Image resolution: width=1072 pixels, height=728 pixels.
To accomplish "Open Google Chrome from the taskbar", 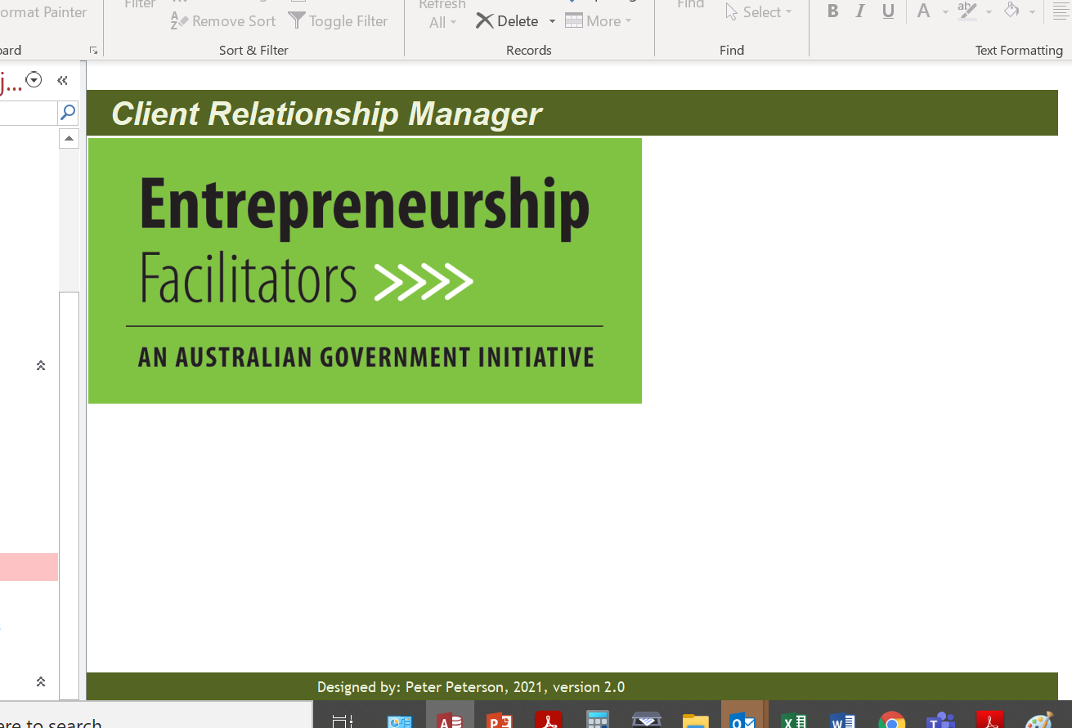I will [891, 721].
